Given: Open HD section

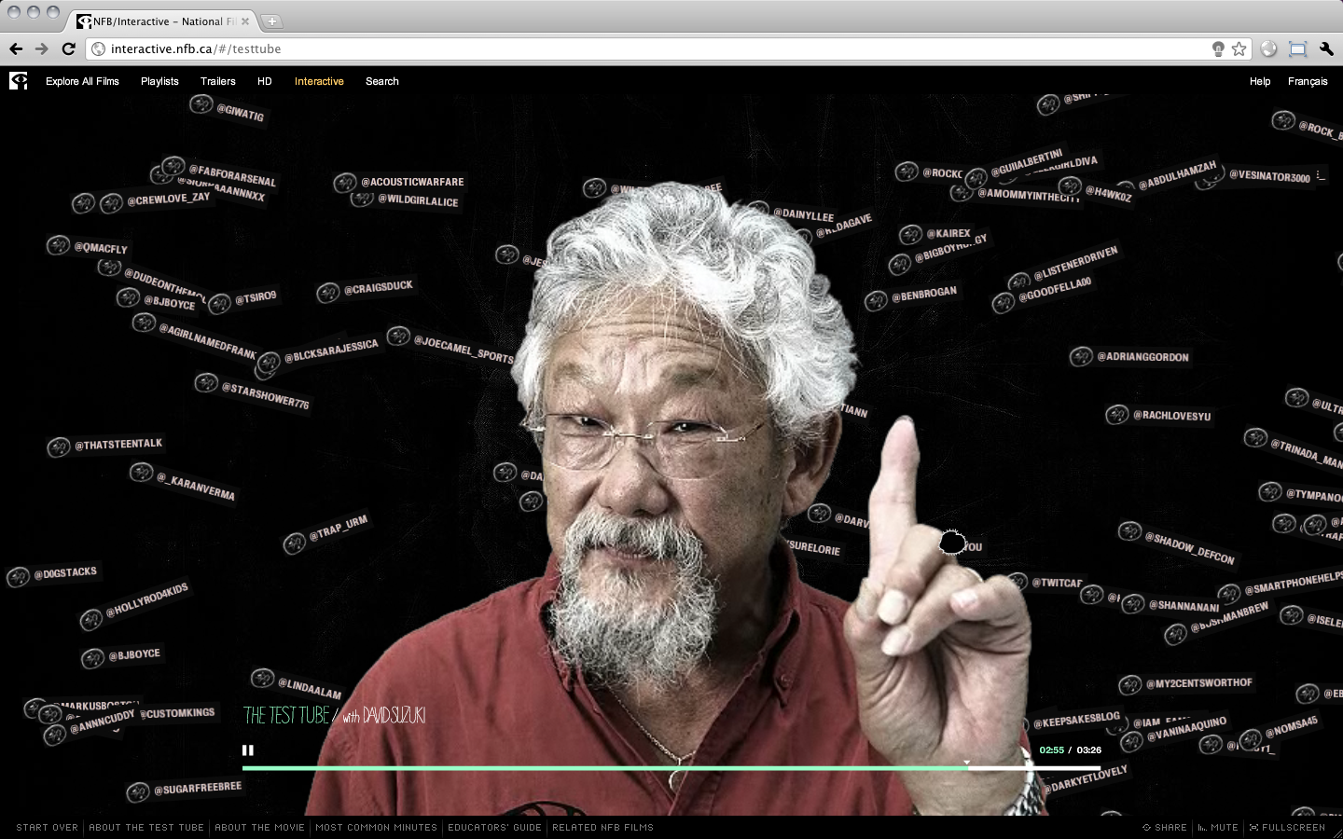Looking at the screenshot, I should [x=265, y=81].
